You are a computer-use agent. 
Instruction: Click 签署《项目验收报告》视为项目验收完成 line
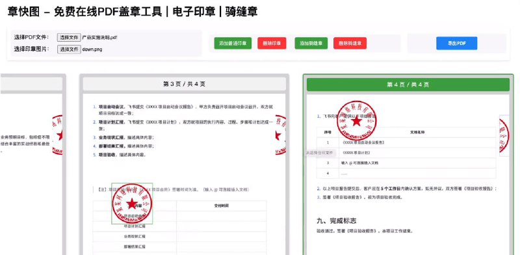point(359,197)
